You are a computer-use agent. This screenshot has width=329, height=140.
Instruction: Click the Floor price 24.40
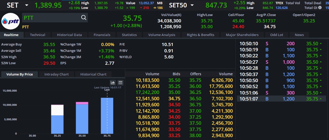238,27
